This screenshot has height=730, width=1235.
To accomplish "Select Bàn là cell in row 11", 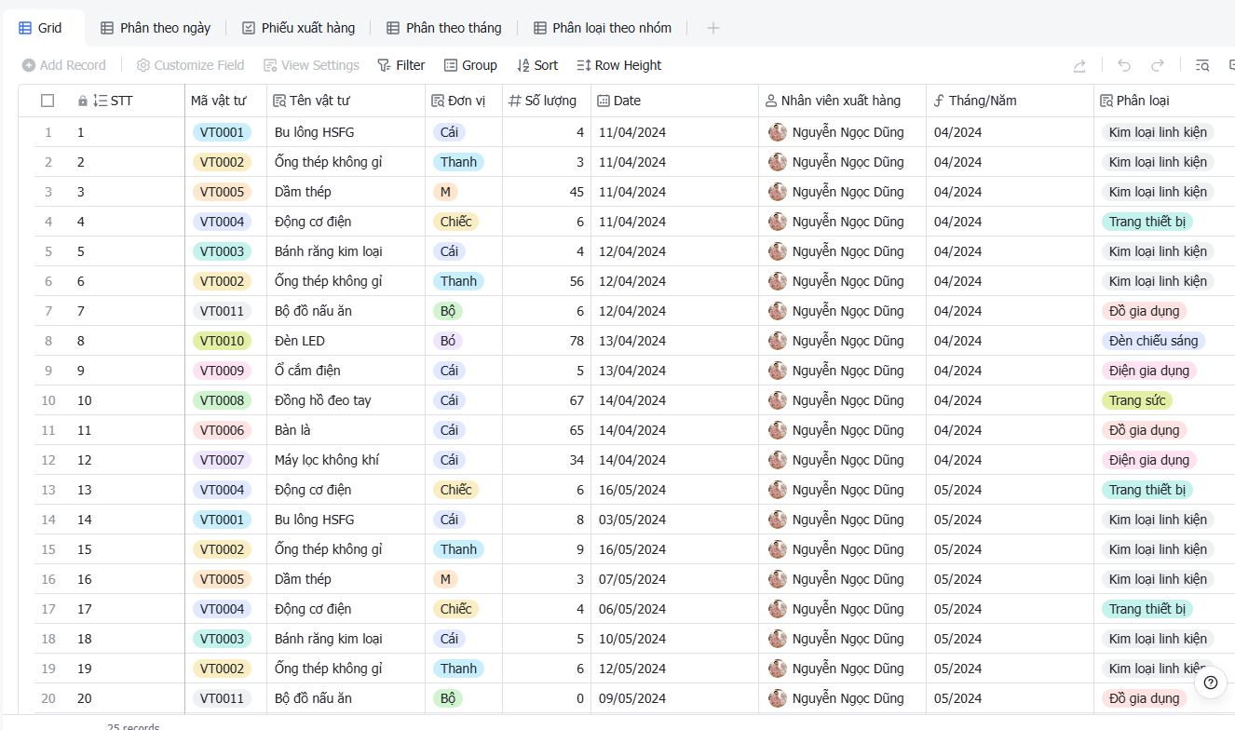I will [346, 430].
